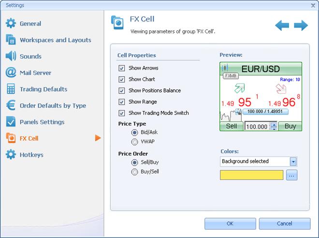This screenshot has width=319, height=238.
Task: Click the mini price chart in preview
Action: (231, 116)
